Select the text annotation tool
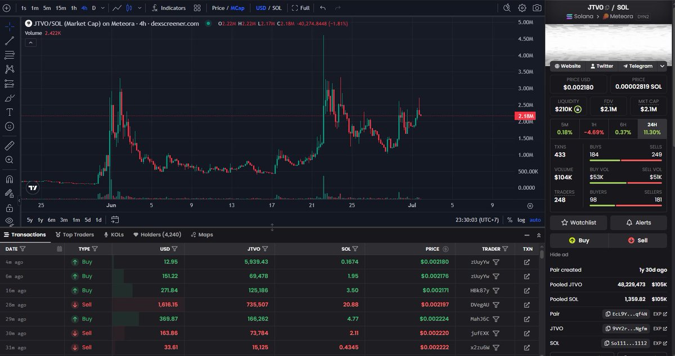 [x=10, y=112]
